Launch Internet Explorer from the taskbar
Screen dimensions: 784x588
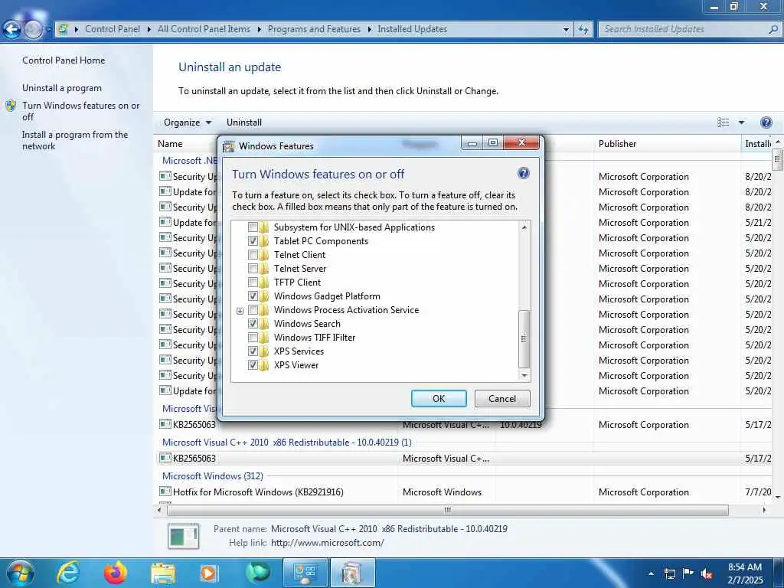tap(68, 573)
